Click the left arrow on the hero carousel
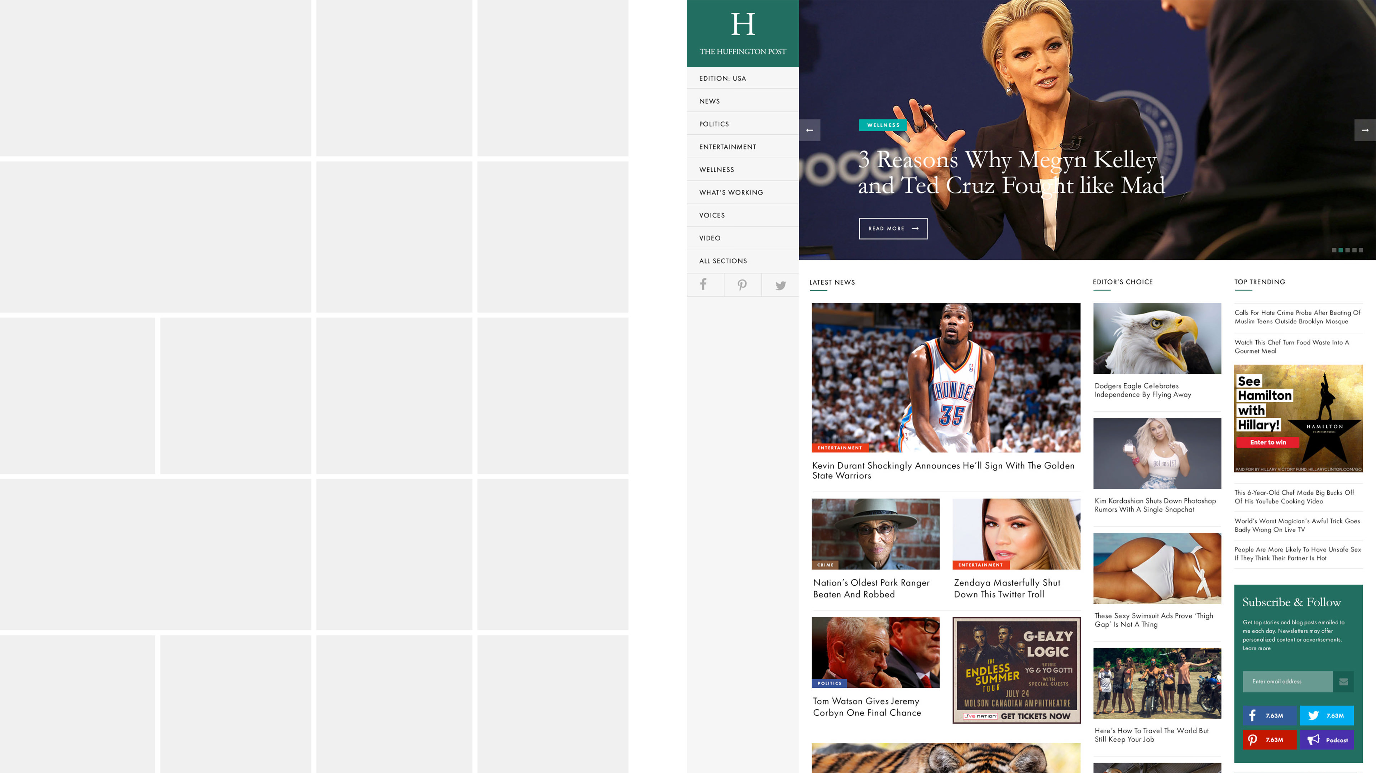Screen dimensions: 1376x773 (x=809, y=130)
